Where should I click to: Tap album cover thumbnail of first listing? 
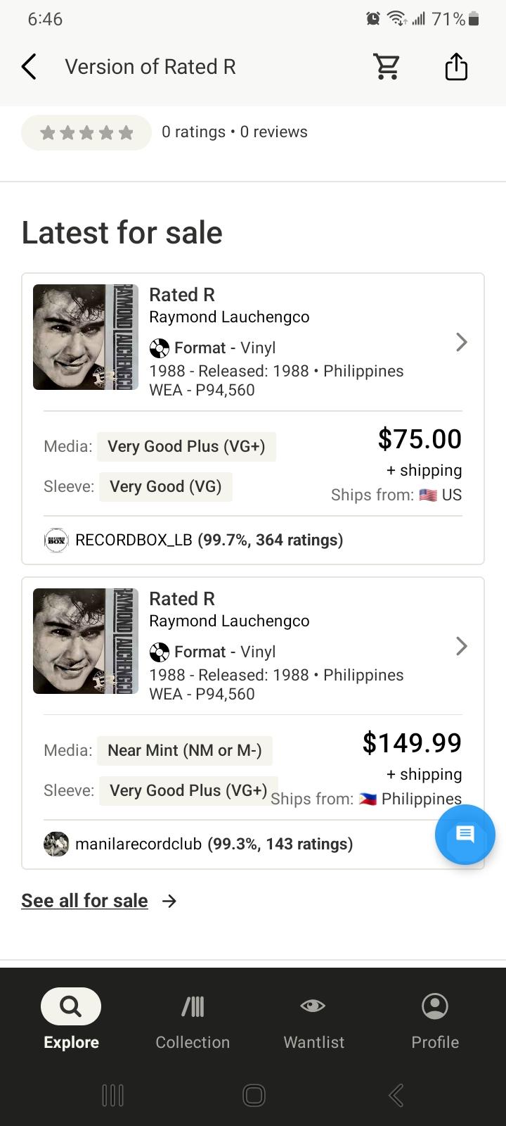(86, 337)
